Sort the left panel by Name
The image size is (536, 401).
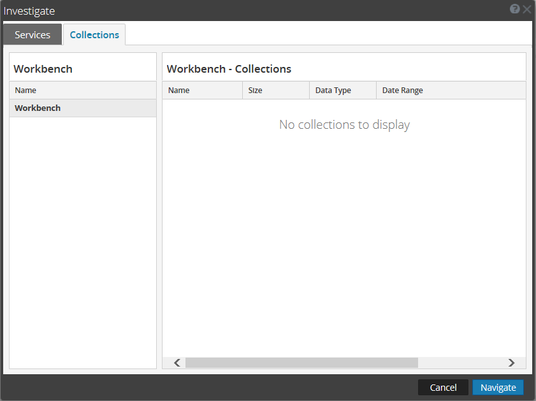(25, 90)
